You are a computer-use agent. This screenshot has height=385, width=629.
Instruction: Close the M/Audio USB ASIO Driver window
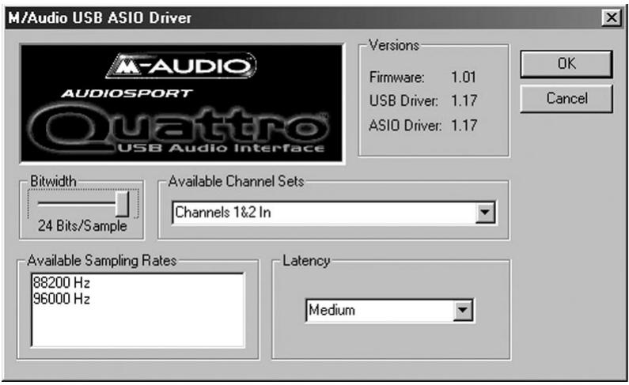point(612,17)
